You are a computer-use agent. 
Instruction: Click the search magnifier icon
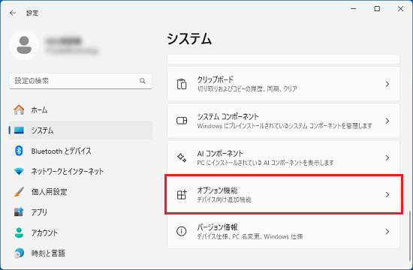click(x=143, y=81)
